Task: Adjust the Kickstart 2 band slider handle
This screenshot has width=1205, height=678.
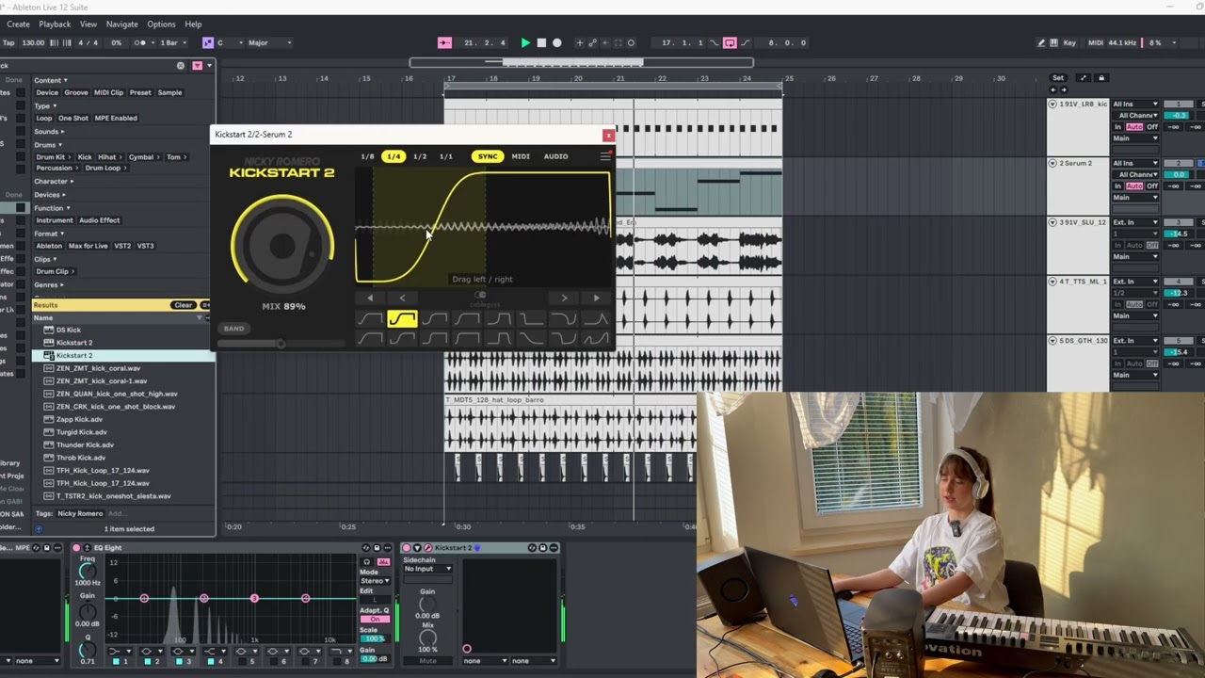Action: (x=280, y=344)
